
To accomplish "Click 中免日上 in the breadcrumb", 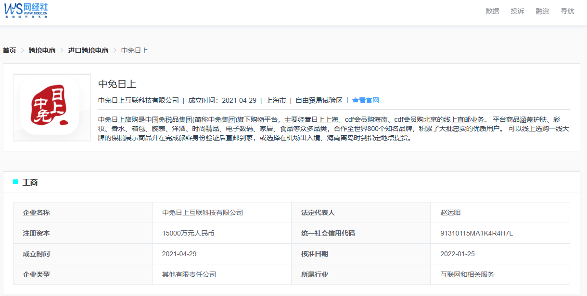I will pos(134,50).
